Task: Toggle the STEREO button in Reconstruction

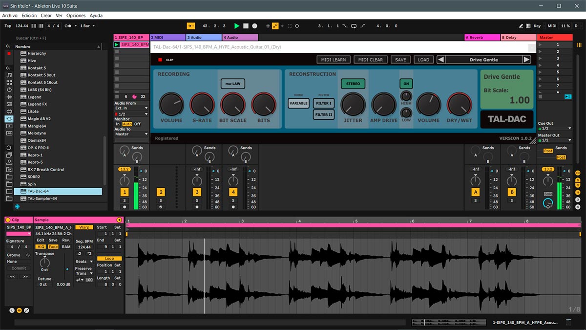Action: [x=353, y=84]
